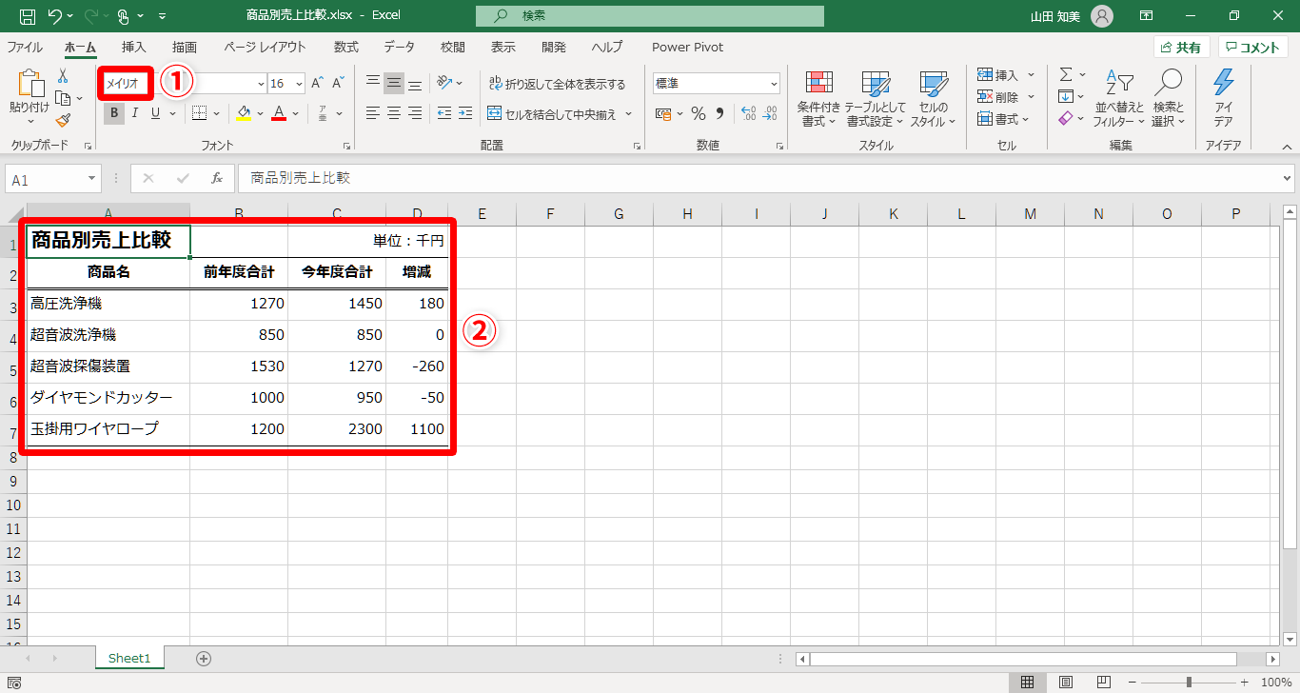
Task: Open the コメント comments button
Action: pos(1253,48)
